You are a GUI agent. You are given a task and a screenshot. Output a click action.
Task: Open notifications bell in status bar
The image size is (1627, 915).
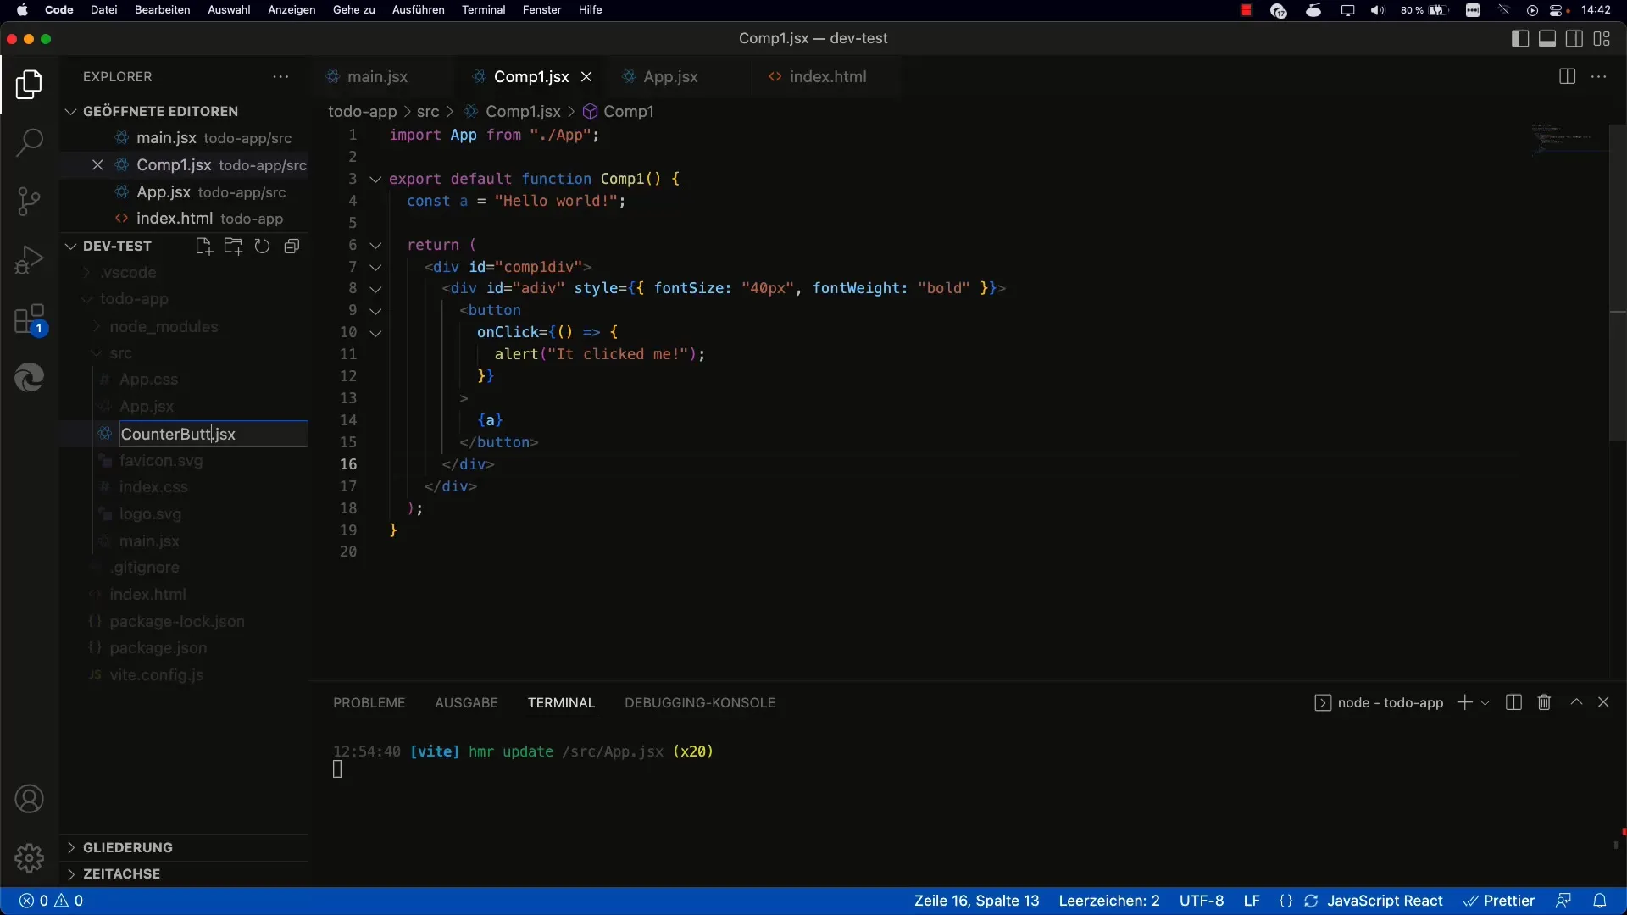coord(1600,901)
